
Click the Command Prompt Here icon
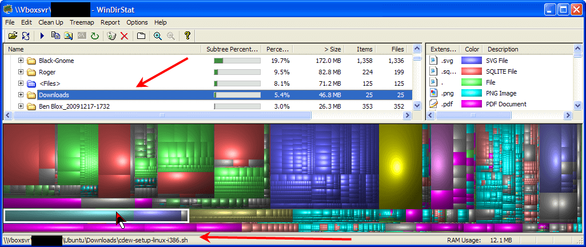pyautogui.click(x=82, y=36)
